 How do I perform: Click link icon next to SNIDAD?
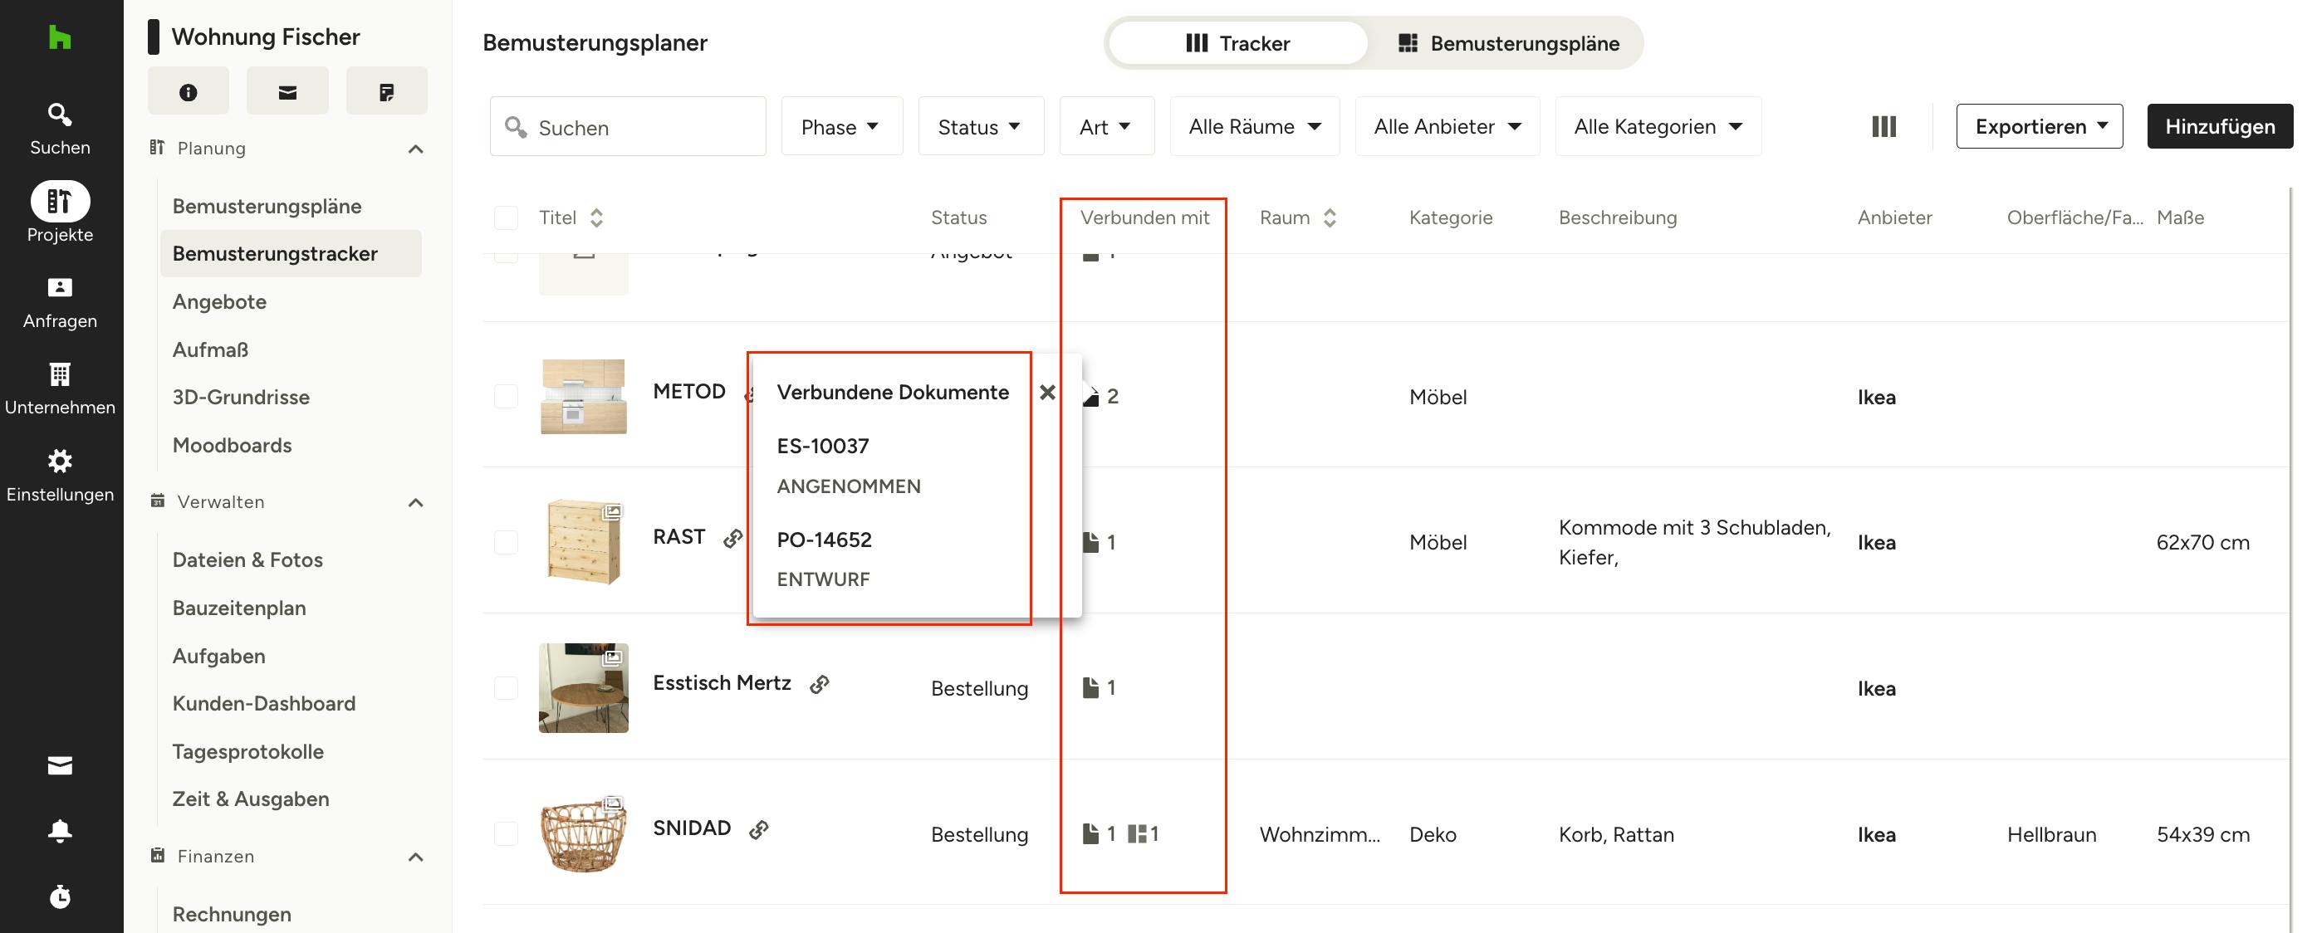coord(759,829)
